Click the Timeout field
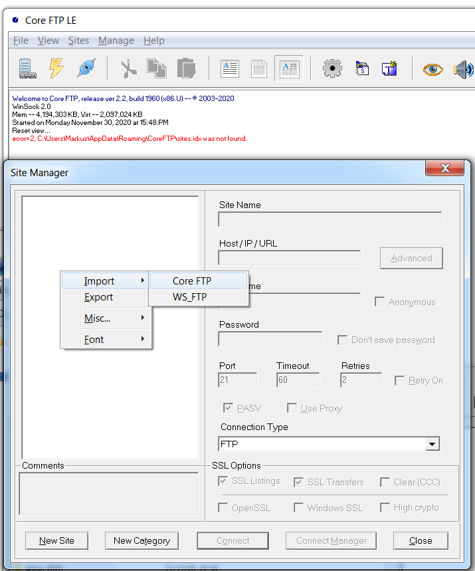475x571 pixels. coord(298,380)
